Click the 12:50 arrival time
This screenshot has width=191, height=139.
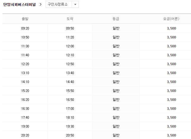(70, 64)
